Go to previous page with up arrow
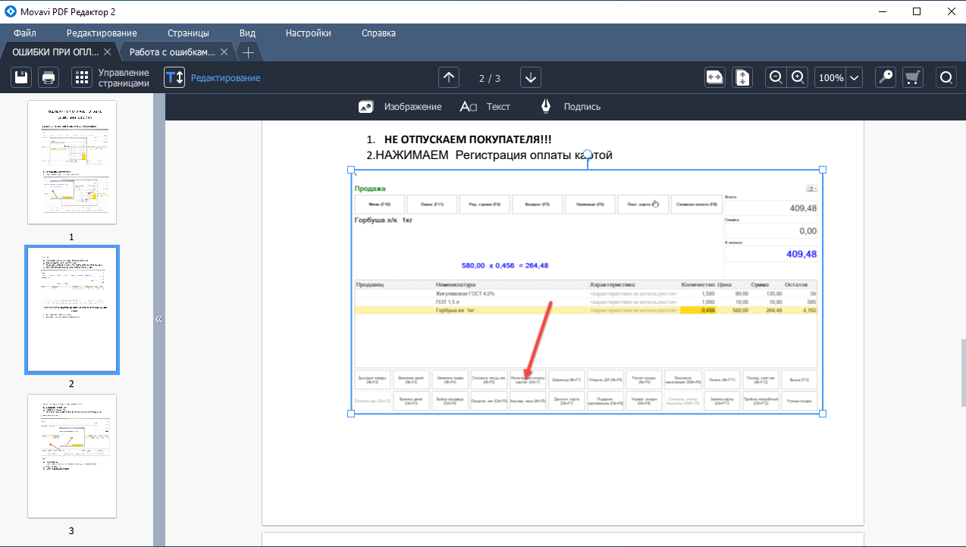The height and width of the screenshot is (547, 966). tap(449, 77)
